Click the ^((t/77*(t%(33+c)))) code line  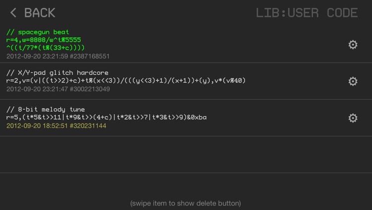pyautogui.click(x=45, y=48)
